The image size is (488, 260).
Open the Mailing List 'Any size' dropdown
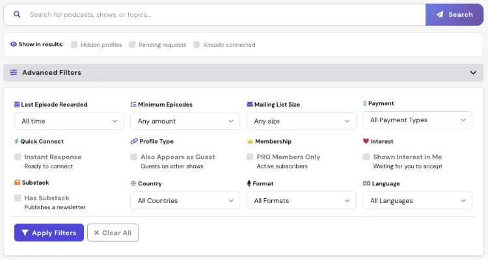pos(301,121)
